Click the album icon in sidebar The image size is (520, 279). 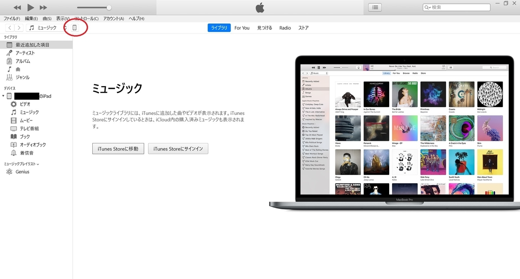(x=10, y=61)
